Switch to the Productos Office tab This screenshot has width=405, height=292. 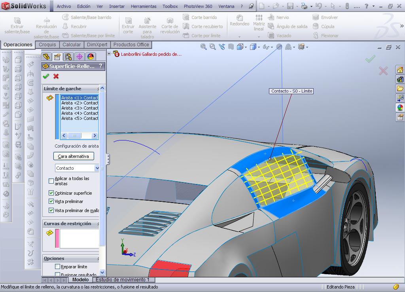coord(131,44)
